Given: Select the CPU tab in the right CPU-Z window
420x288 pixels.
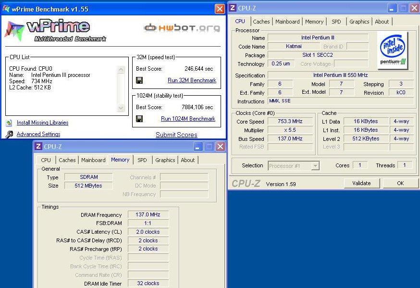Looking at the screenshot, I should click(240, 21).
